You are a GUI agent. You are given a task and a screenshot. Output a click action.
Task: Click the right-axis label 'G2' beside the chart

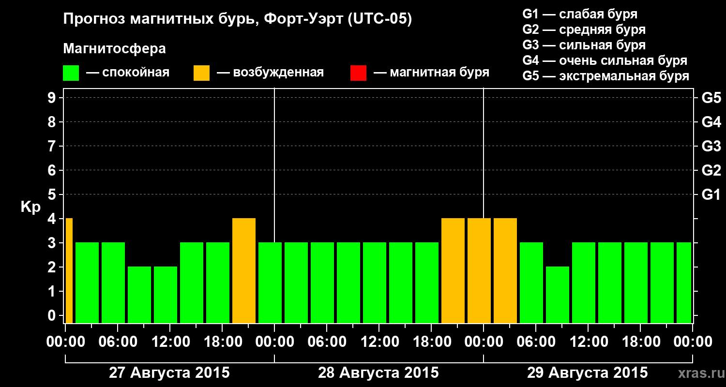(711, 171)
